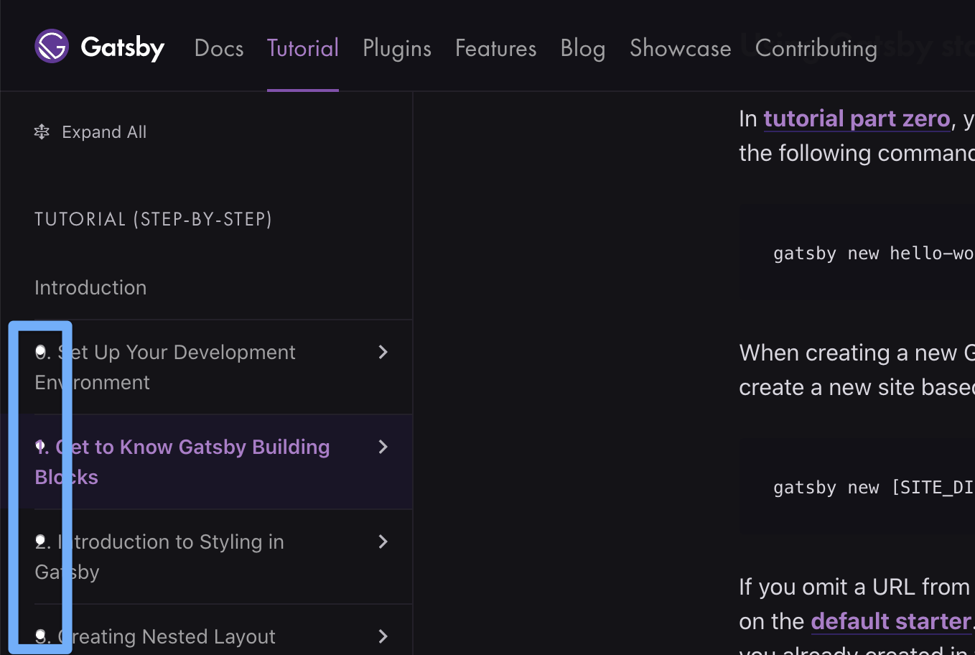
Task: Visit the Showcase section
Action: [x=680, y=48]
